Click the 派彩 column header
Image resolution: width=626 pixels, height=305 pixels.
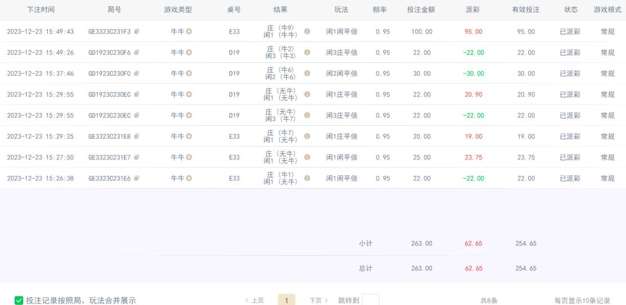click(473, 10)
